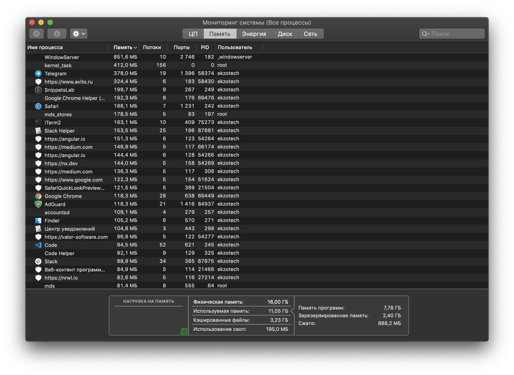
Task: Click the shield icon for https://valor-software.com
Action: coord(38,237)
